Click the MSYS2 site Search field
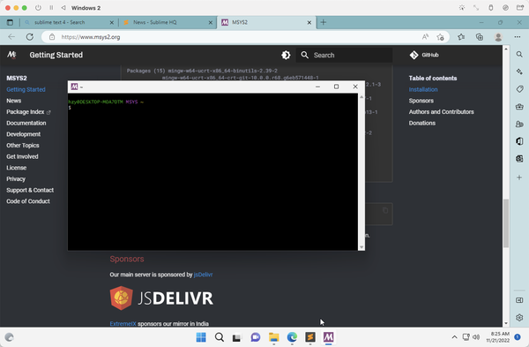The height and width of the screenshot is (347, 529). [x=344, y=55]
